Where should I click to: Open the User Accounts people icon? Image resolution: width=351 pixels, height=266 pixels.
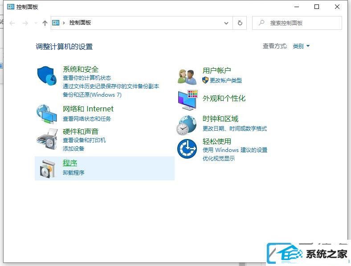(x=187, y=77)
